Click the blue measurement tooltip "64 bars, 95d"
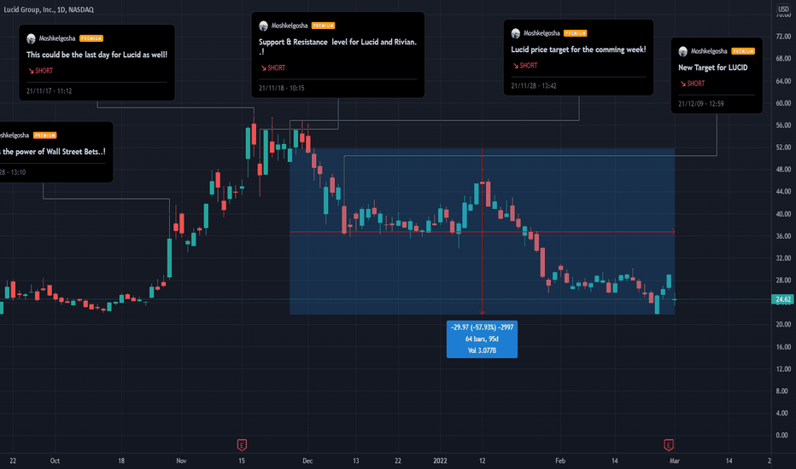This screenshot has height=469, width=796. 482,339
